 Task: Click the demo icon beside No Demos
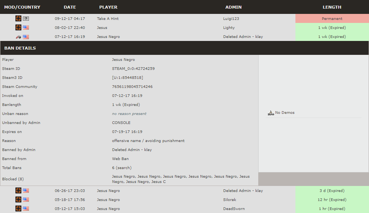pyautogui.click(x=271, y=113)
